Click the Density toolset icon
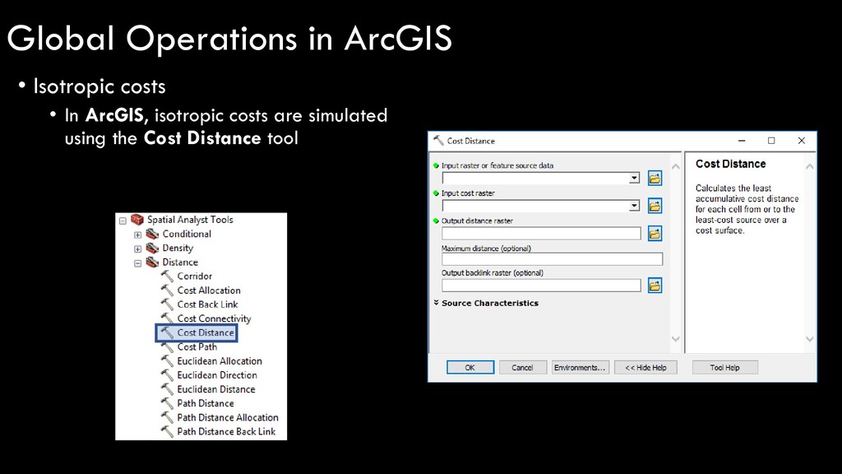This screenshot has width=842, height=474. 152,248
